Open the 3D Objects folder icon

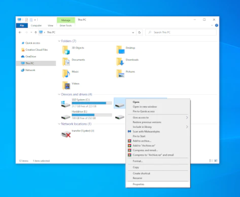66,50
